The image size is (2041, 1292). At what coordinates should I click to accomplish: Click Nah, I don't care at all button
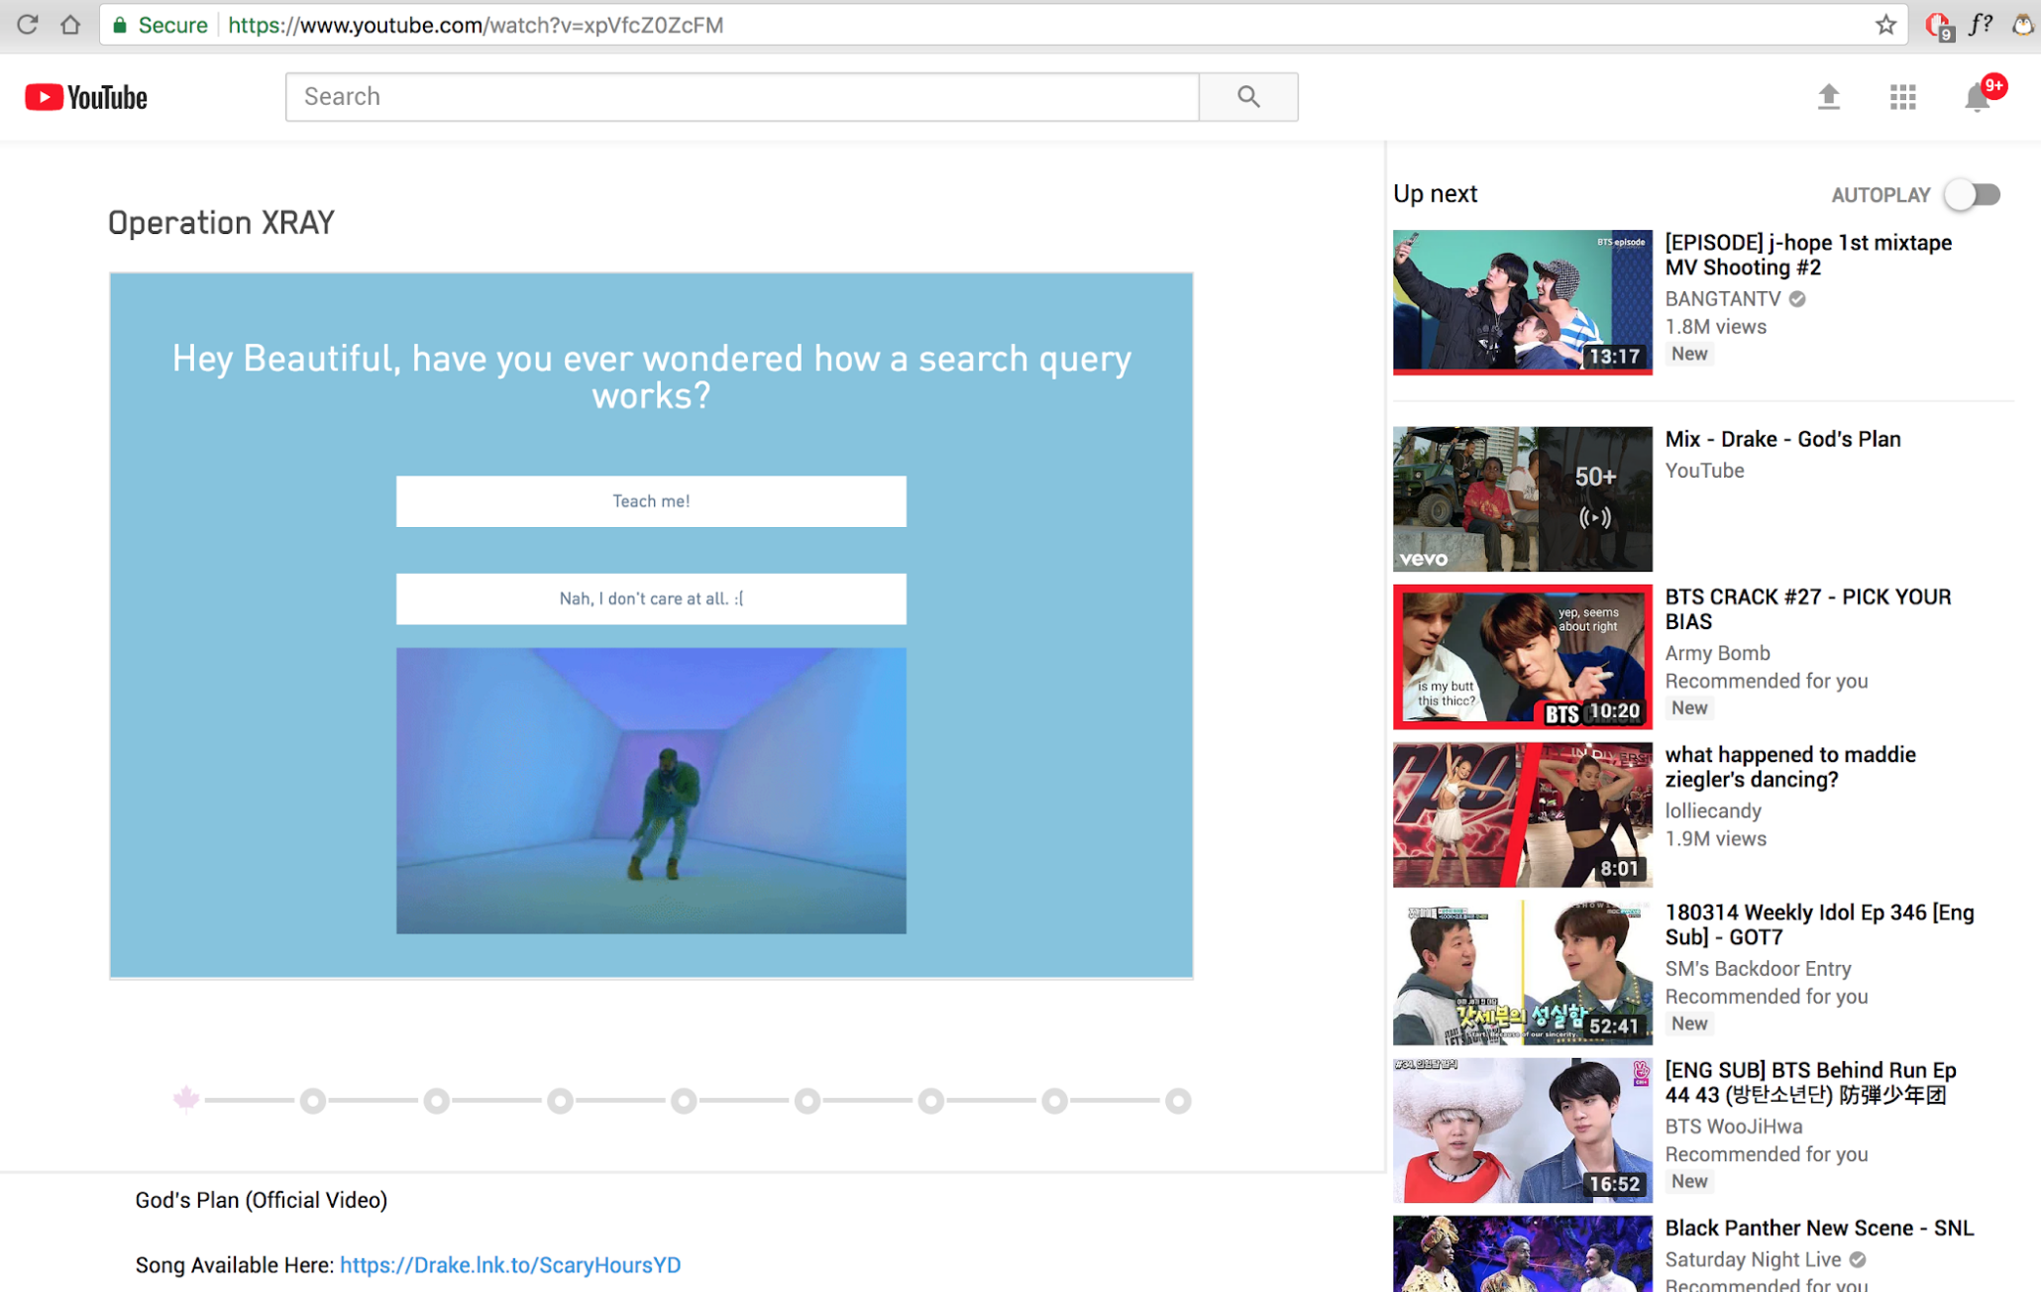(651, 598)
